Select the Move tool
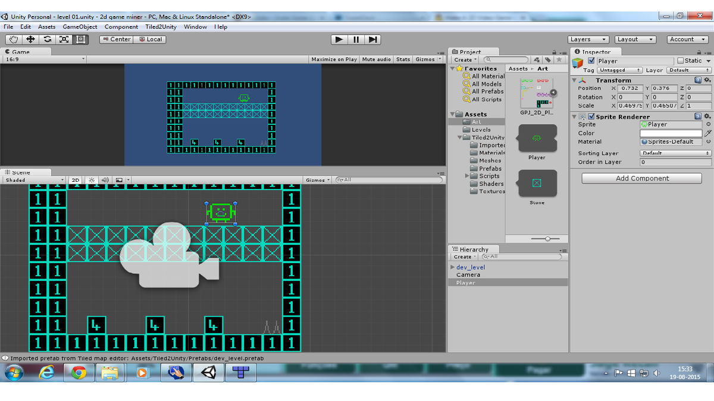The width and height of the screenshot is (714, 401). (30, 39)
